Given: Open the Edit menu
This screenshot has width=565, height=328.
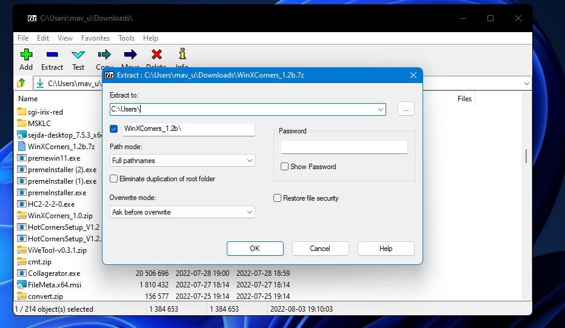Looking at the screenshot, I should [x=43, y=38].
